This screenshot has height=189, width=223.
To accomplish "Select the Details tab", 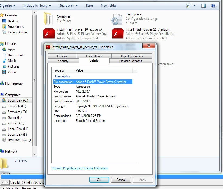I will click(94, 60).
